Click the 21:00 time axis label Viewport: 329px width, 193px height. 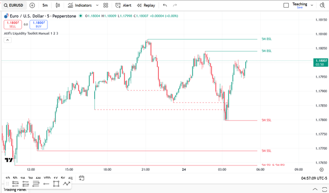[146, 169]
